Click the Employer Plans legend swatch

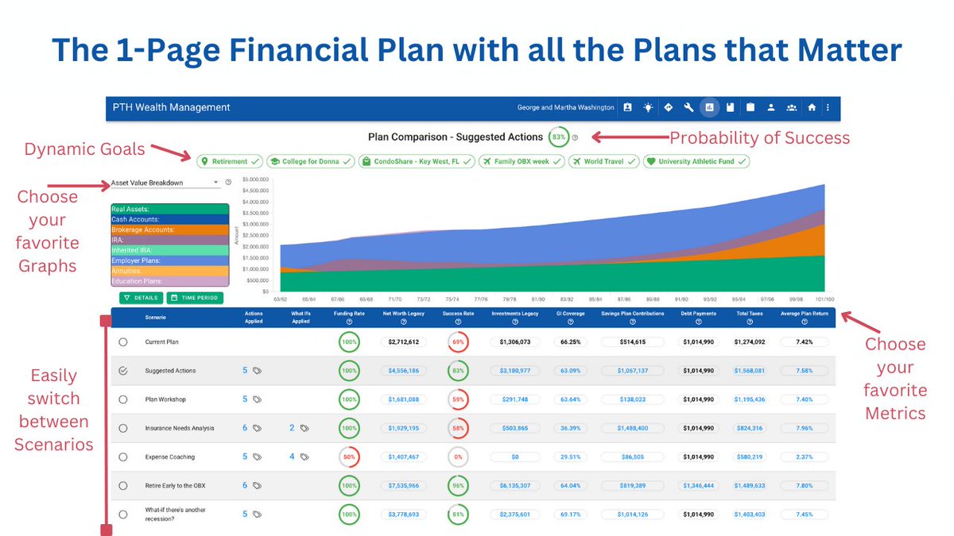pos(170,260)
